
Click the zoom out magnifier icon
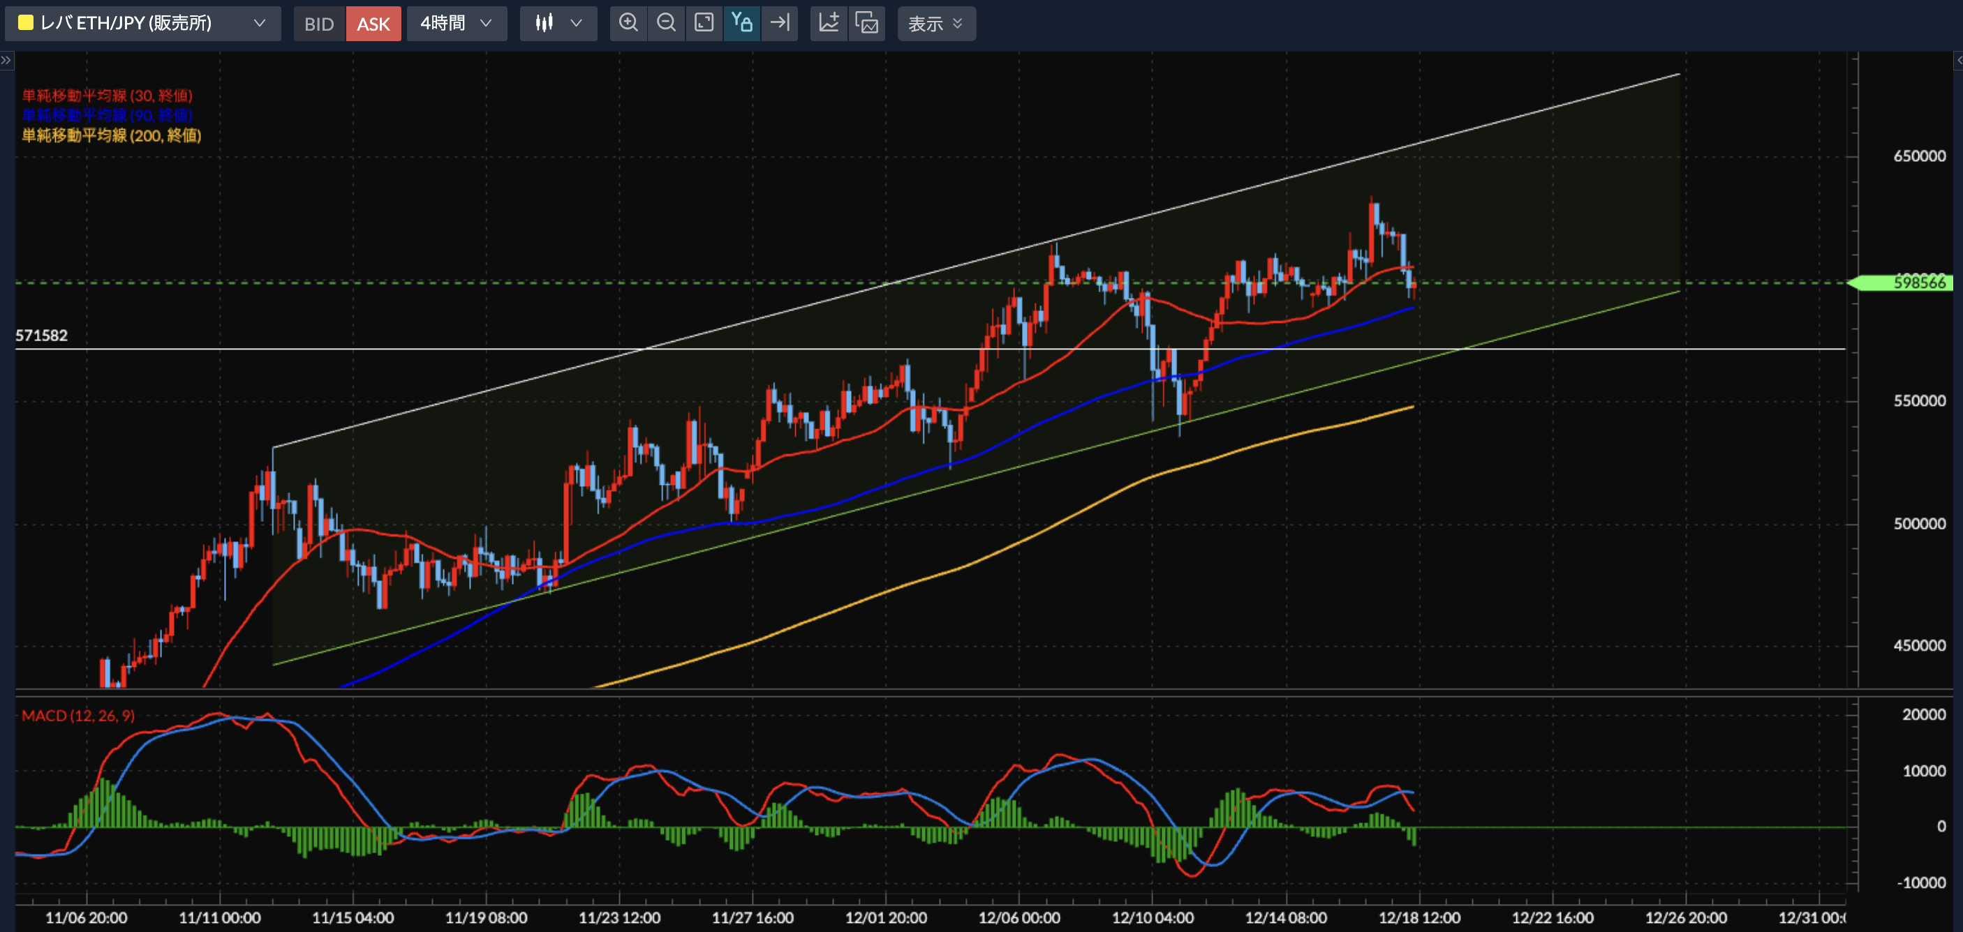[666, 23]
